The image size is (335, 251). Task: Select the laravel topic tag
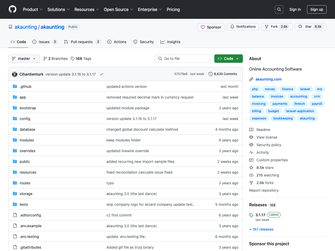point(305,89)
